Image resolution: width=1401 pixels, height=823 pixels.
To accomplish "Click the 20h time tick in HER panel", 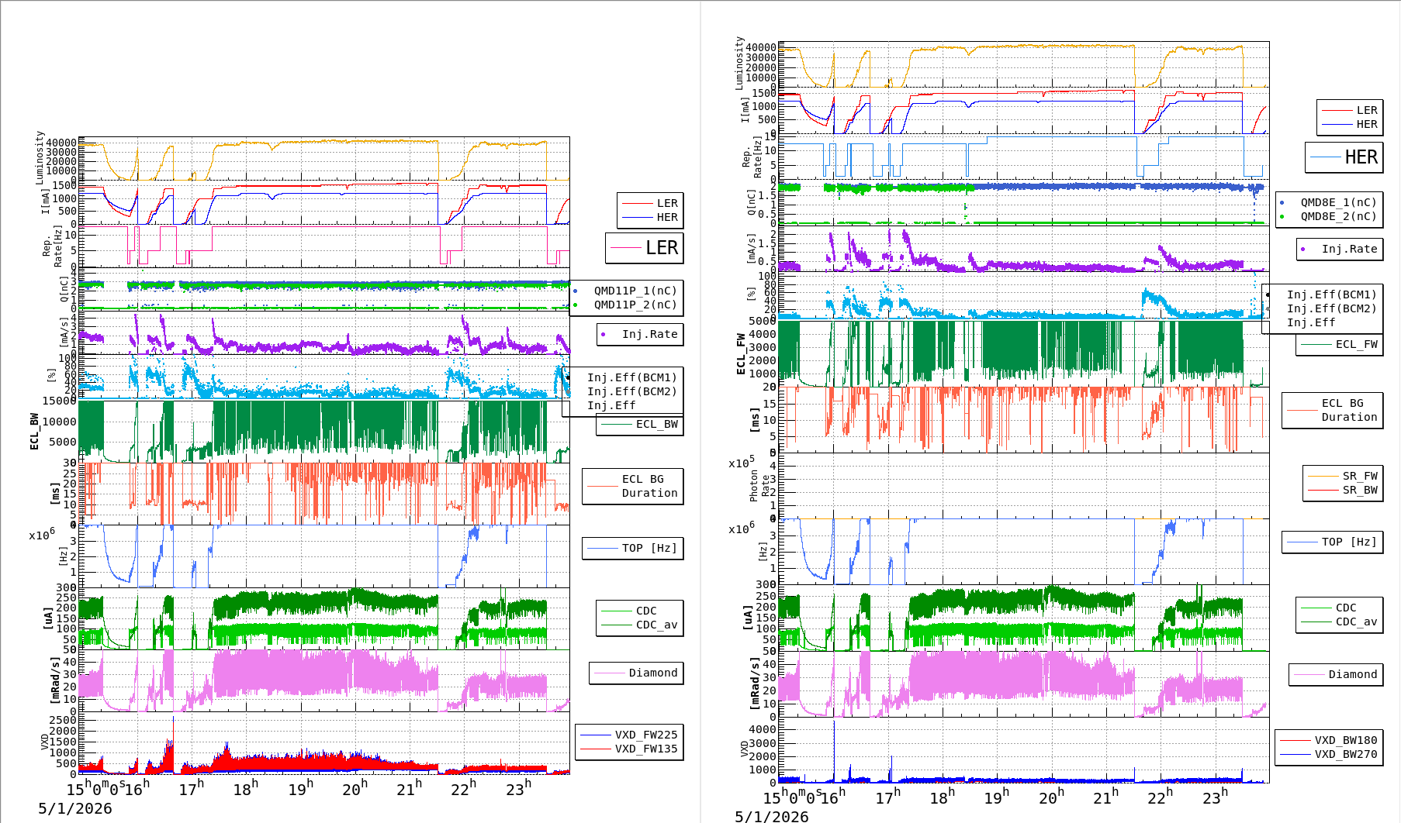I will pos(1051,797).
